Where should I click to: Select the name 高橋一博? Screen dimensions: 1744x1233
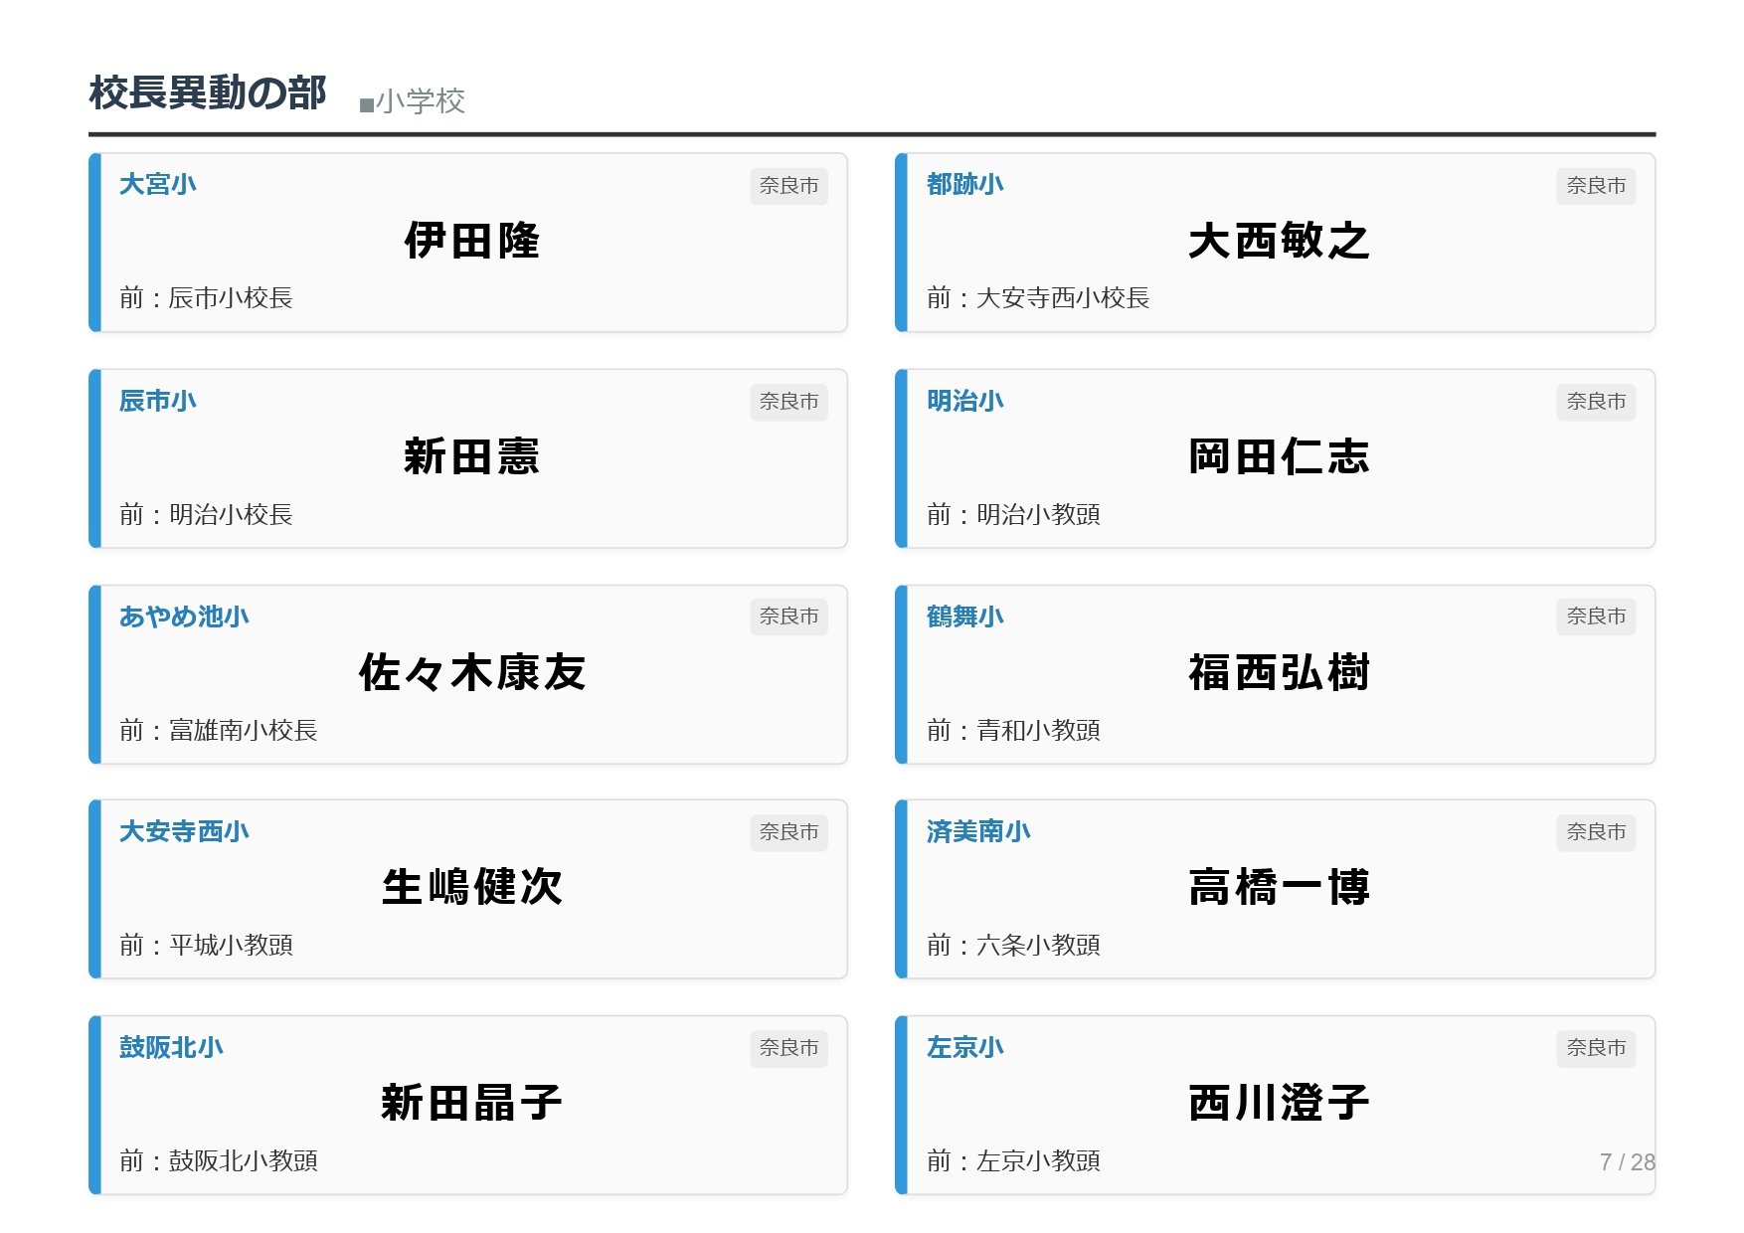tap(1279, 887)
